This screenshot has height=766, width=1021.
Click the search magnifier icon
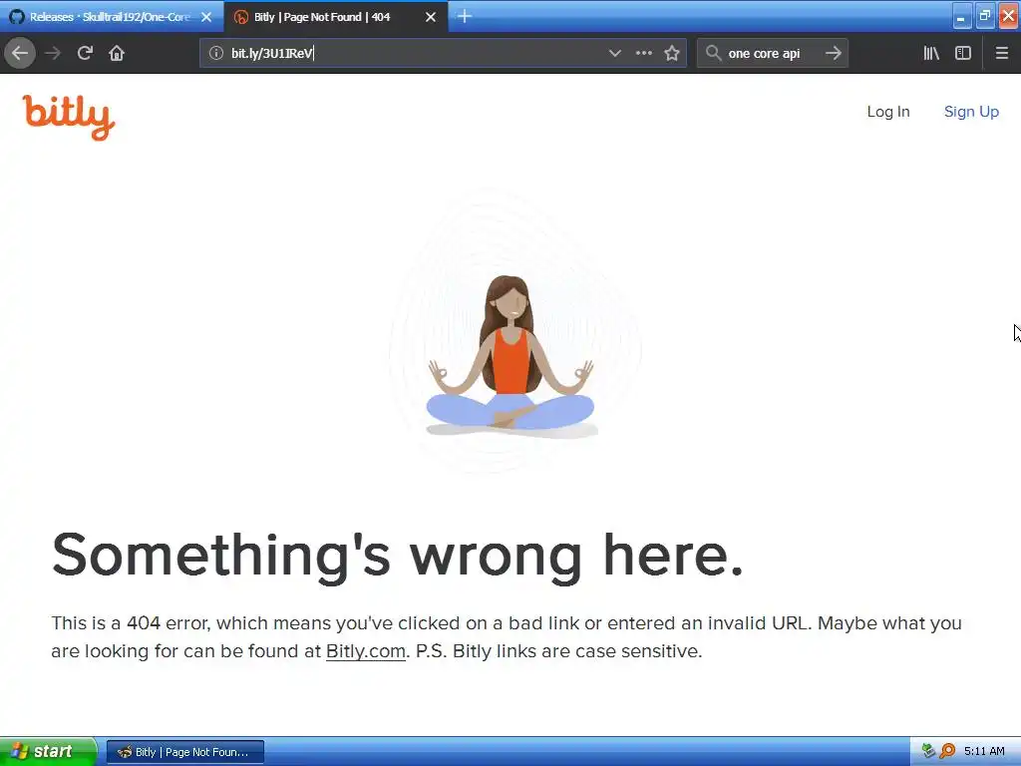(713, 53)
